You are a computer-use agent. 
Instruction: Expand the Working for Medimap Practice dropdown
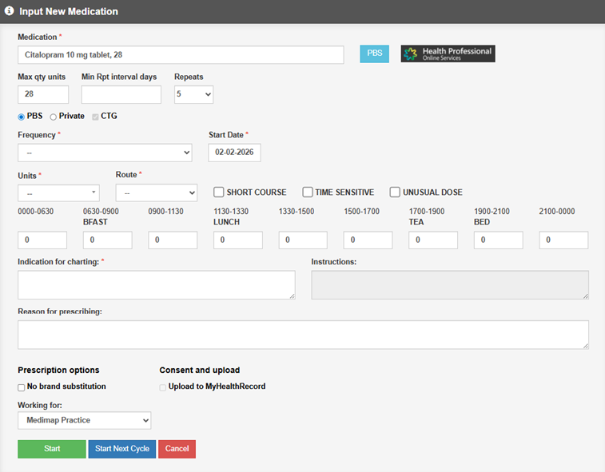click(x=84, y=420)
